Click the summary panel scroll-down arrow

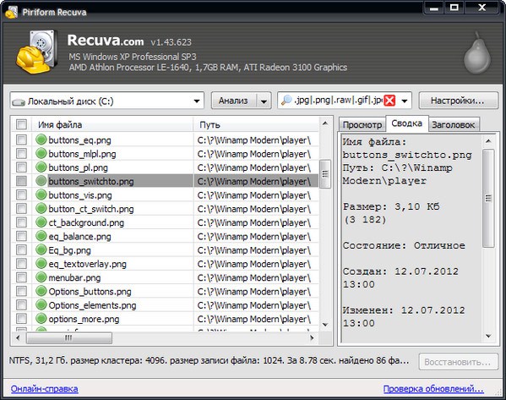488,337
